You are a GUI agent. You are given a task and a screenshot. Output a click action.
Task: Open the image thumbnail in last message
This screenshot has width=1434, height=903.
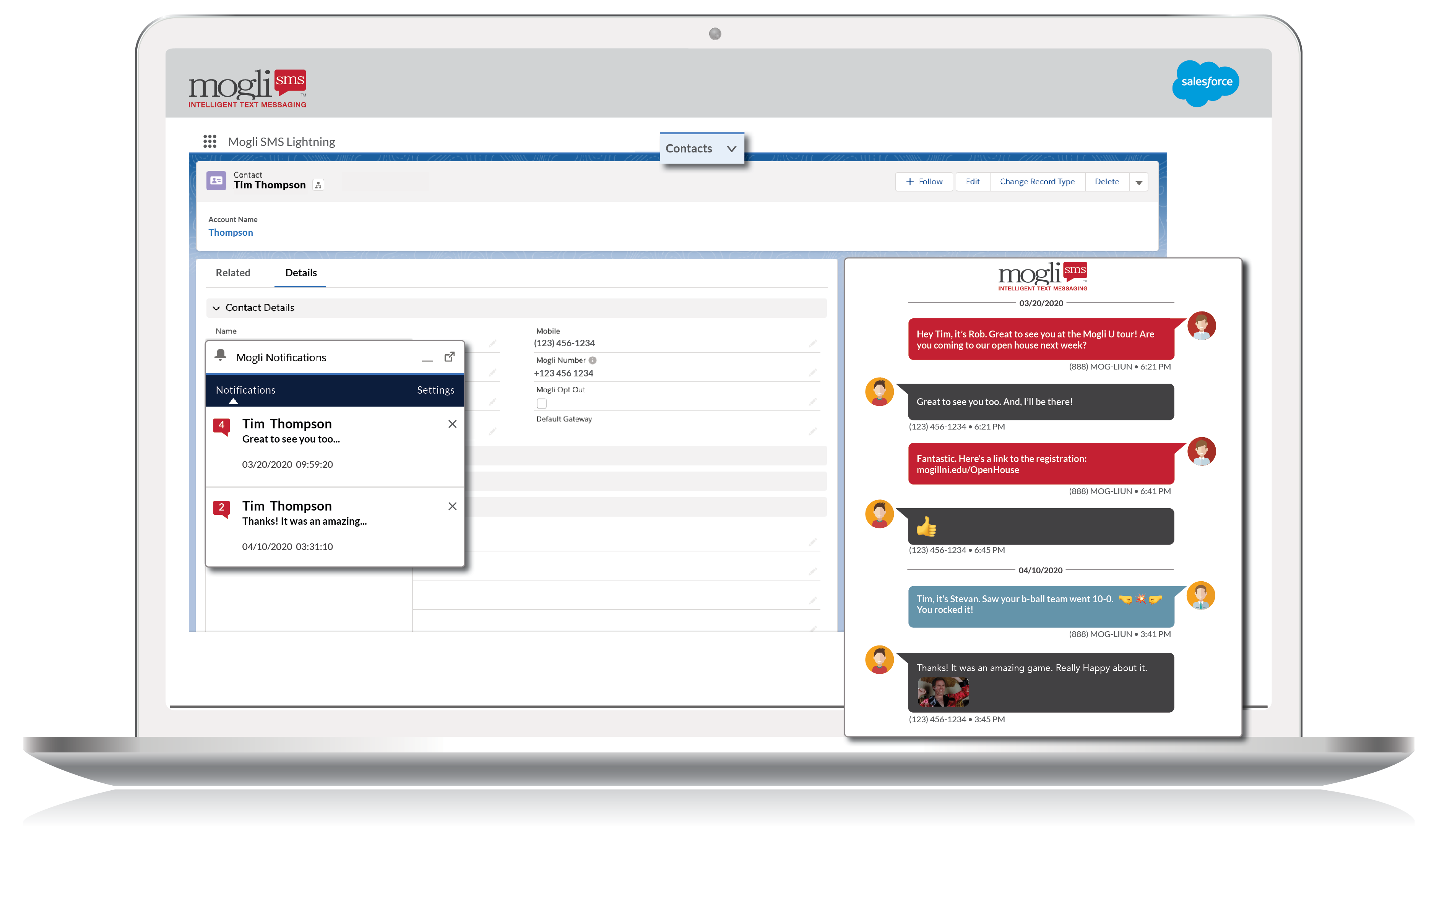[x=943, y=692]
